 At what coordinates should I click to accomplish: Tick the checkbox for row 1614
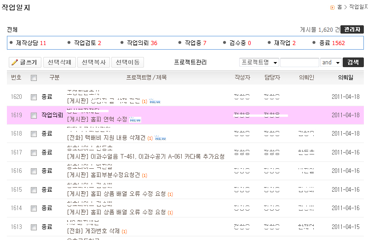[34, 208]
